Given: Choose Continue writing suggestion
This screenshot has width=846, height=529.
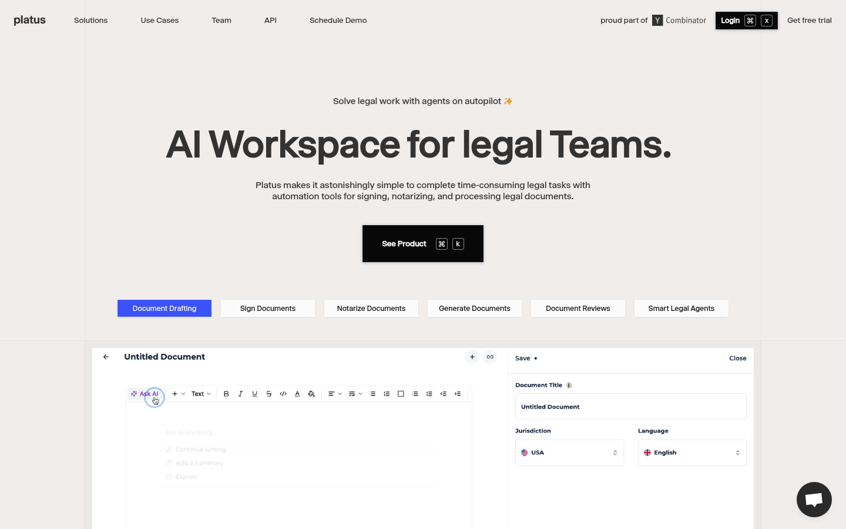Looking at the screenshot, I should [200, 450].
